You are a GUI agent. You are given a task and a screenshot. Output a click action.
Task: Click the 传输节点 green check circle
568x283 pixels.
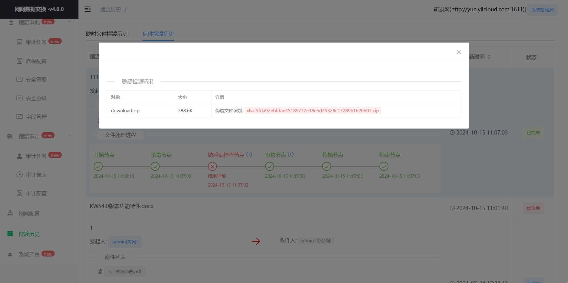(x=327, y=166)
